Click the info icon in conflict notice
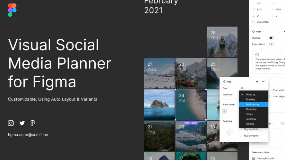Viewport: 285px width, 160px height. [257, 54]
